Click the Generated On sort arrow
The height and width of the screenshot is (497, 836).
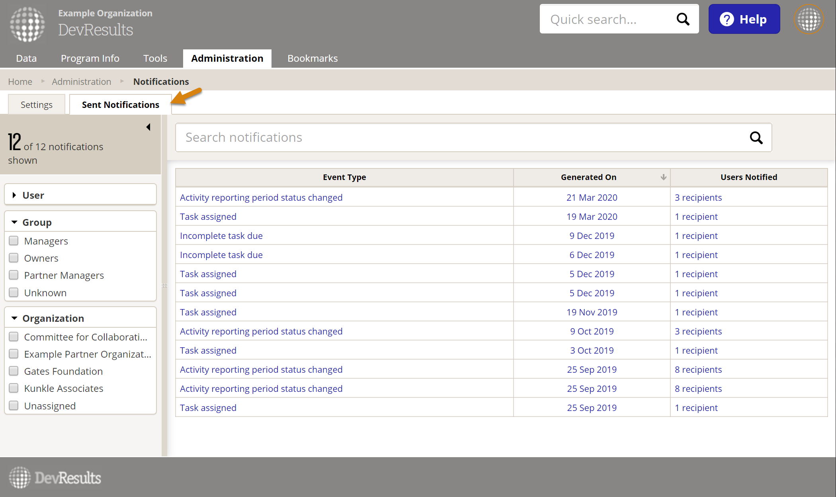(663, 177)
